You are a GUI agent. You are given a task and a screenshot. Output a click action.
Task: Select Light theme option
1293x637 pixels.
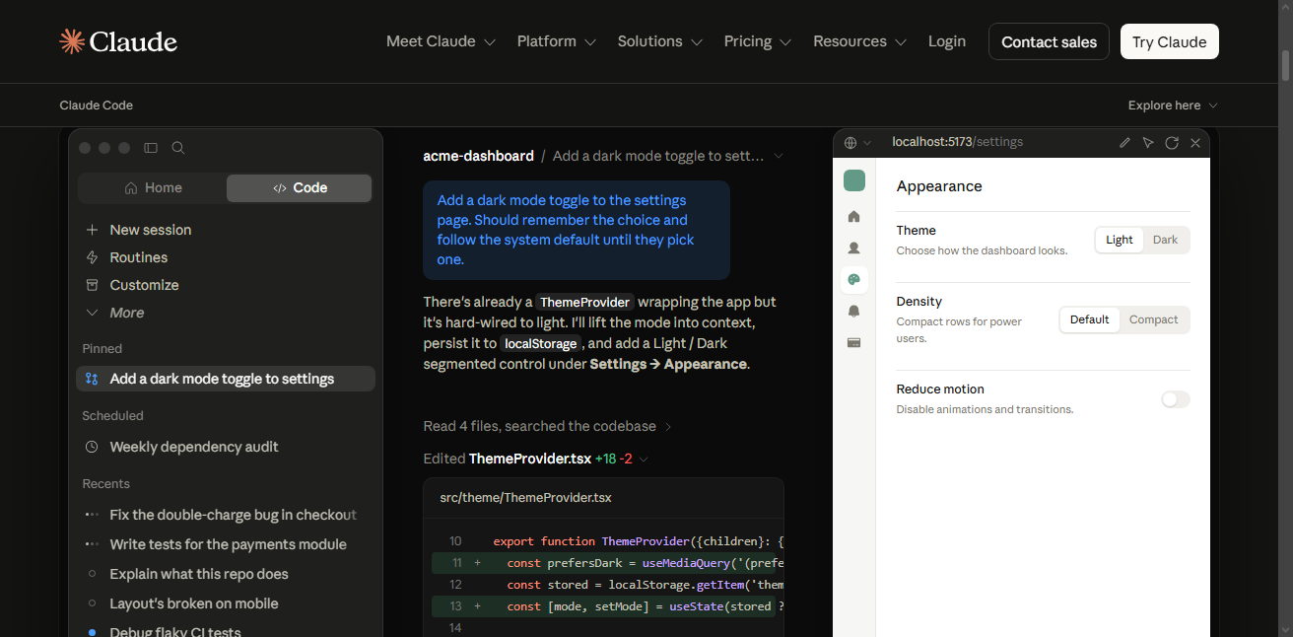pos(1120,240)
